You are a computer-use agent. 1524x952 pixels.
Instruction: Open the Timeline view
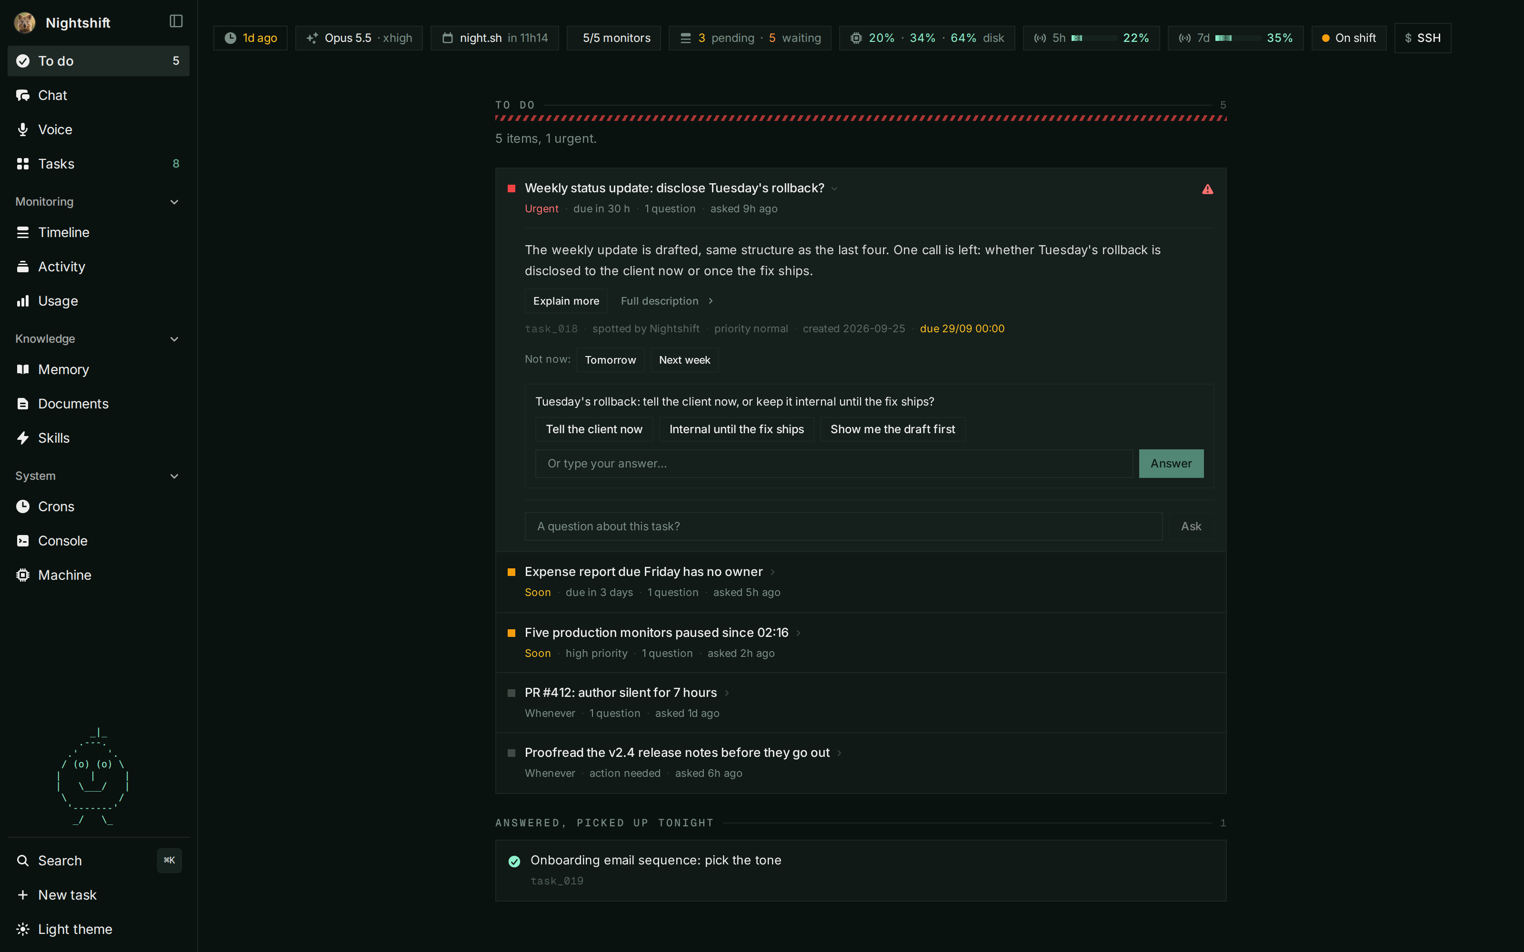(x=98, y=232)
